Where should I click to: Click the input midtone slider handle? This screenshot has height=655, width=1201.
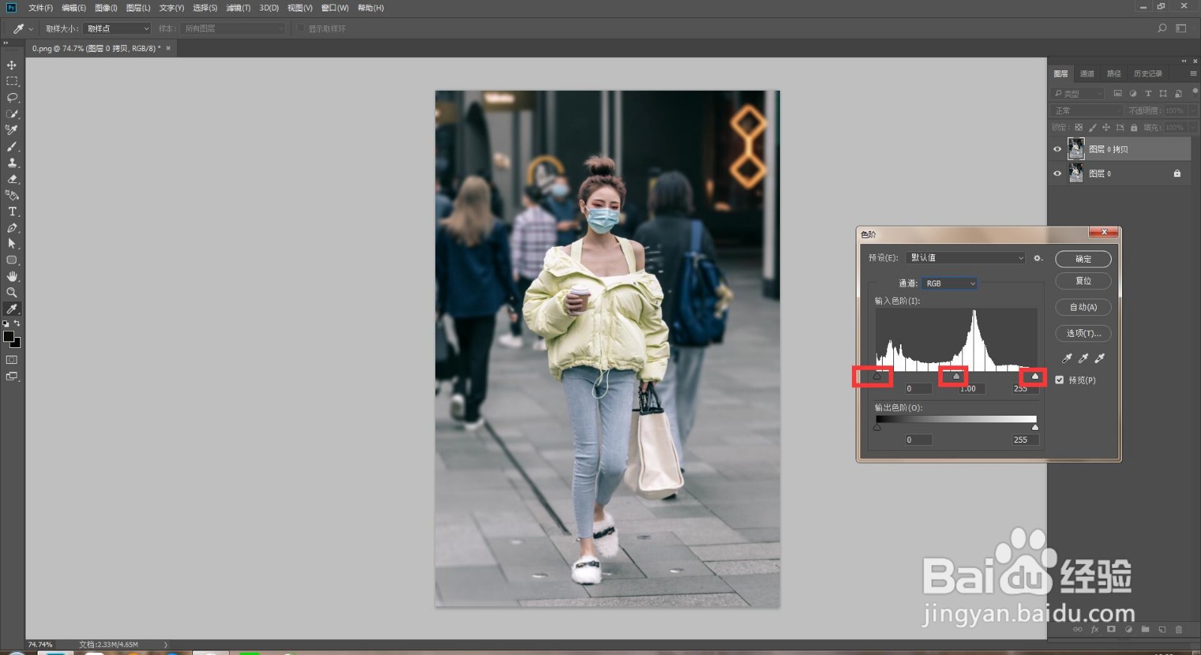pyautogui.click(x=956, y=376)
